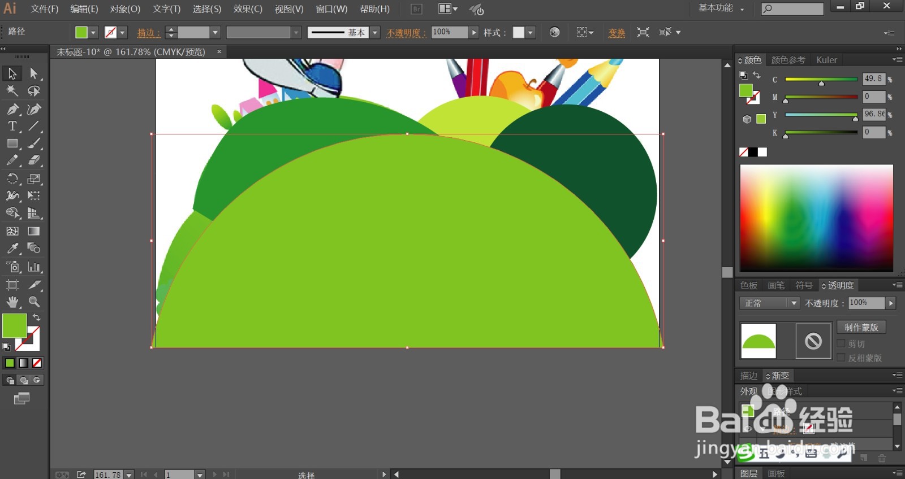
Task: Click the 变换 link in control bar
Action: pyautogui.click(x=617, y=33)
